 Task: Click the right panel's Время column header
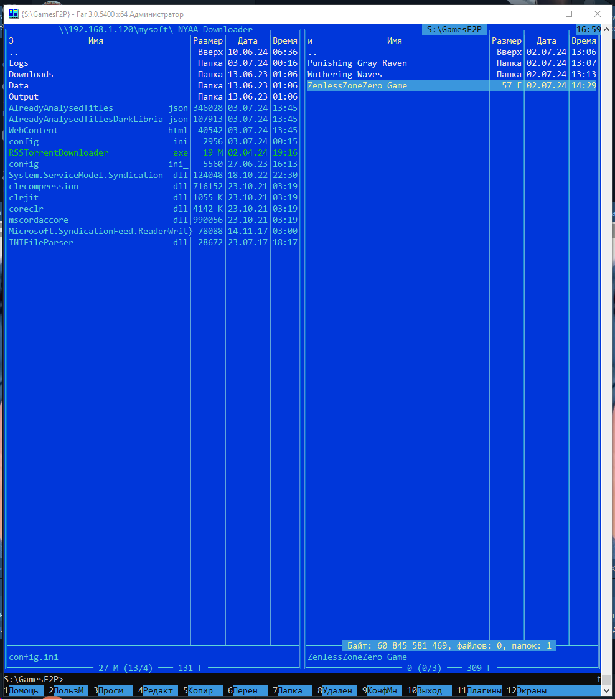pos(584,41)
